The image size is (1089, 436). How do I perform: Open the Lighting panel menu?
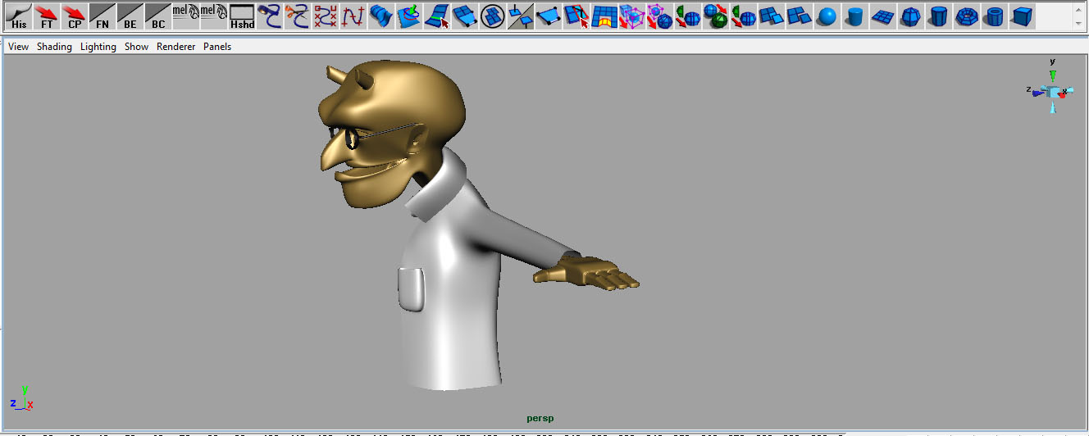point(98,47)
